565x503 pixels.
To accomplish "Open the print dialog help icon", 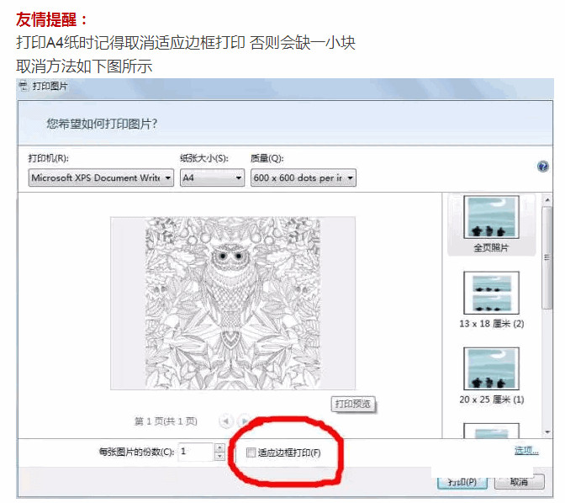I will click(x=542, y=167).
